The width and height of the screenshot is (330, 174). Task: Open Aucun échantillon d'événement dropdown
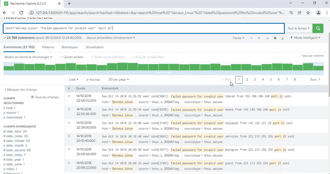coord(111,38)
